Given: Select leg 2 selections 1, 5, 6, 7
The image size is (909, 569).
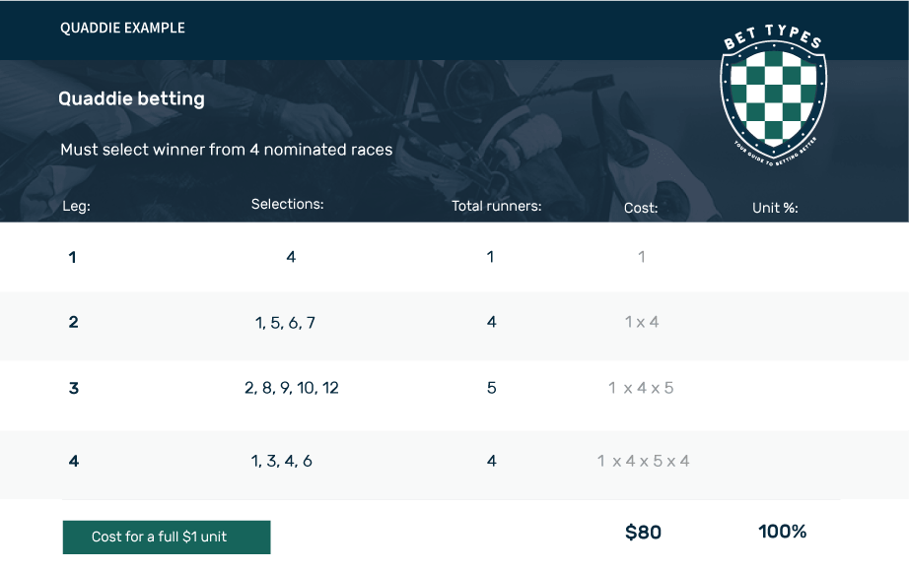Looking at the screenshot, I should (285, 323).
